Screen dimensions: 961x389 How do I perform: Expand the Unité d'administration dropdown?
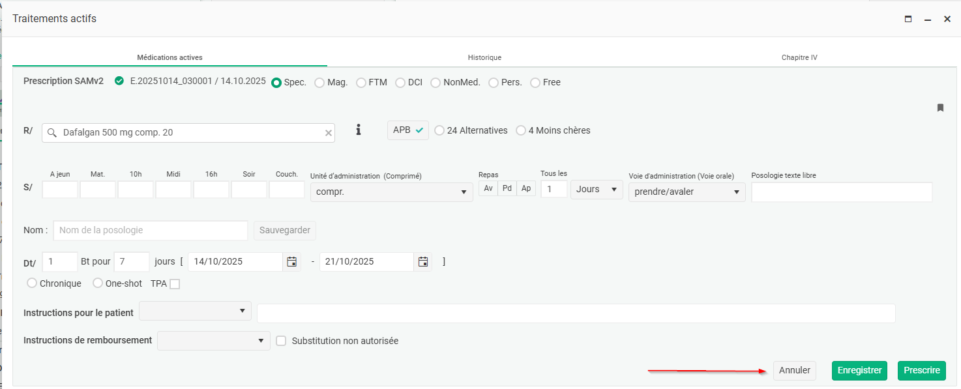[391, 192]
